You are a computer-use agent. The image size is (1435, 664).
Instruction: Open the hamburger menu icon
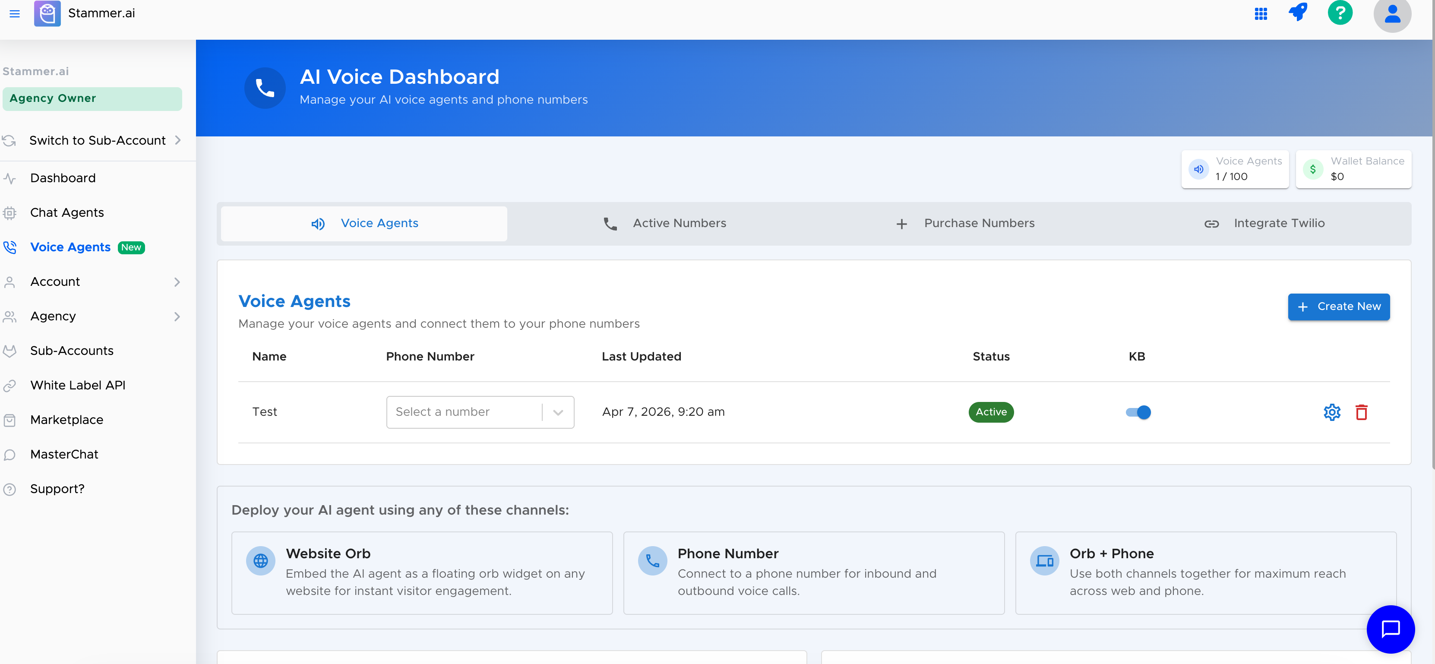(15, 13)
